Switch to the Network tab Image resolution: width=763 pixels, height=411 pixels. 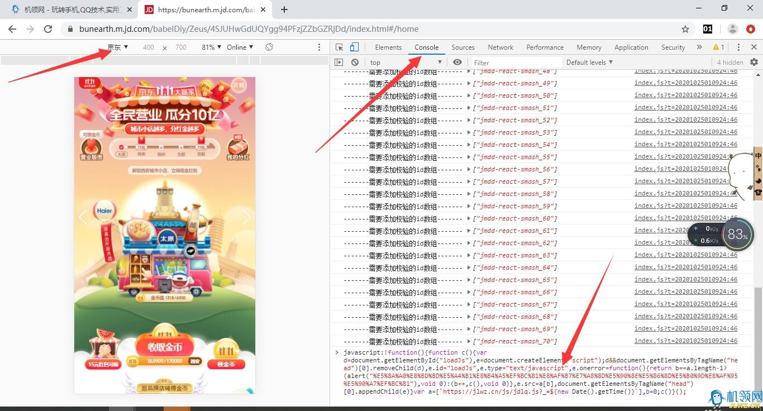tap(500, 47)
